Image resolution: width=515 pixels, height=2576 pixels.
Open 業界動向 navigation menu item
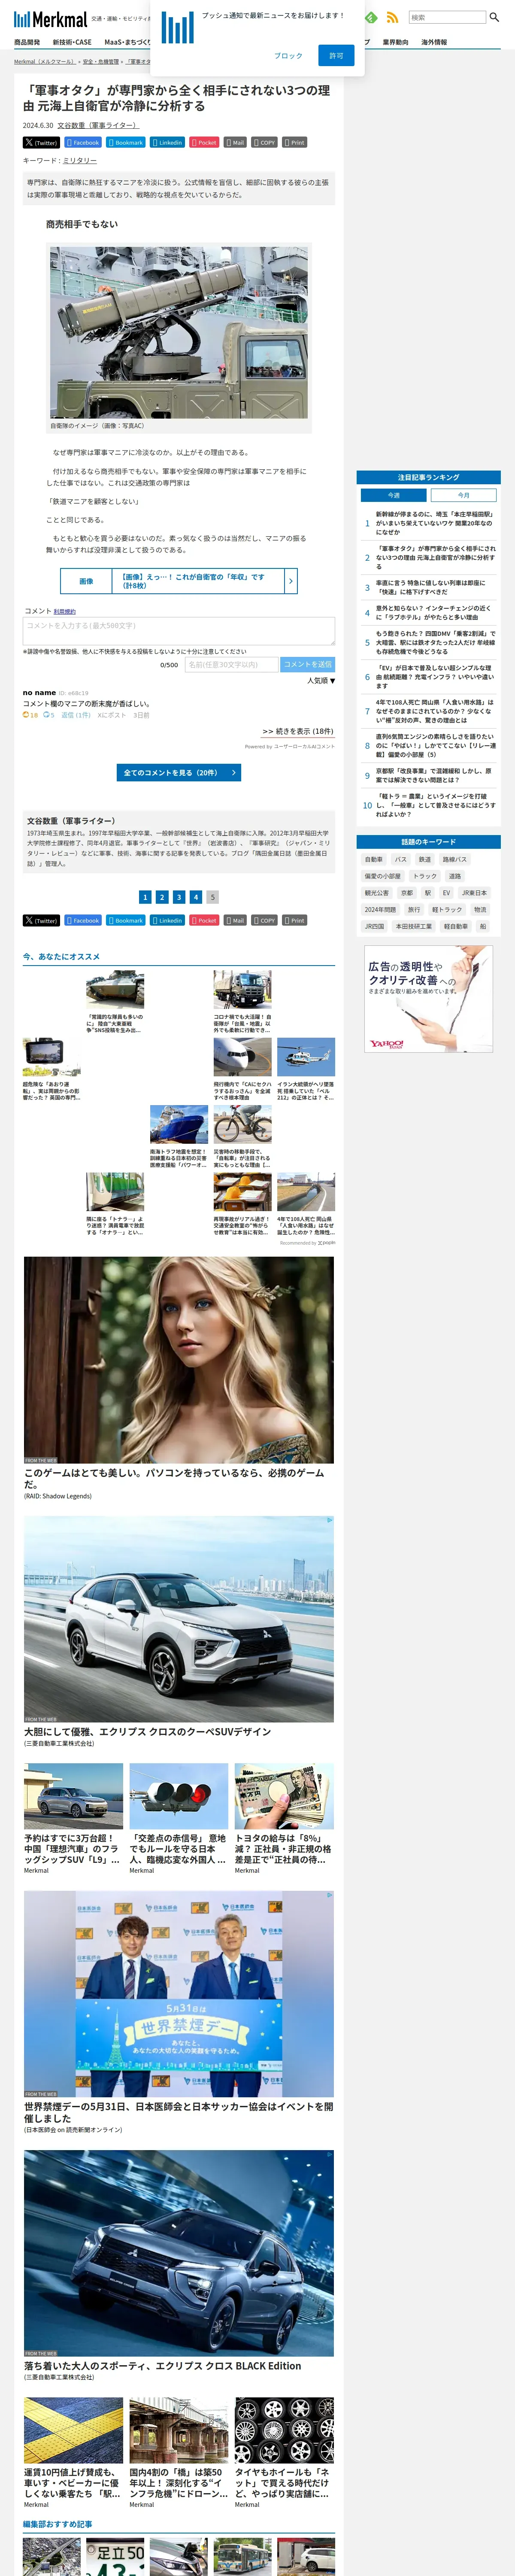395,42
